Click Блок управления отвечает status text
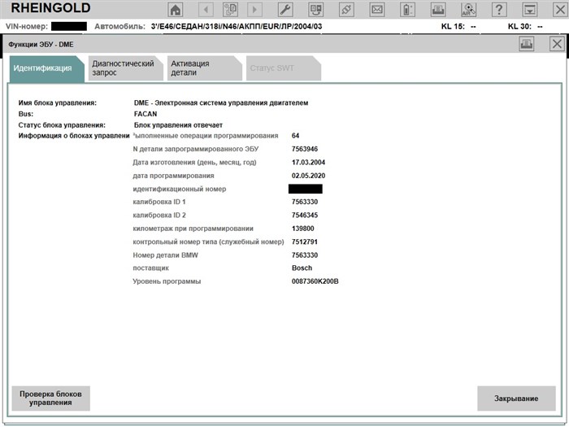Viewport: 569px width, 427px height. click(x=178, y=125)
